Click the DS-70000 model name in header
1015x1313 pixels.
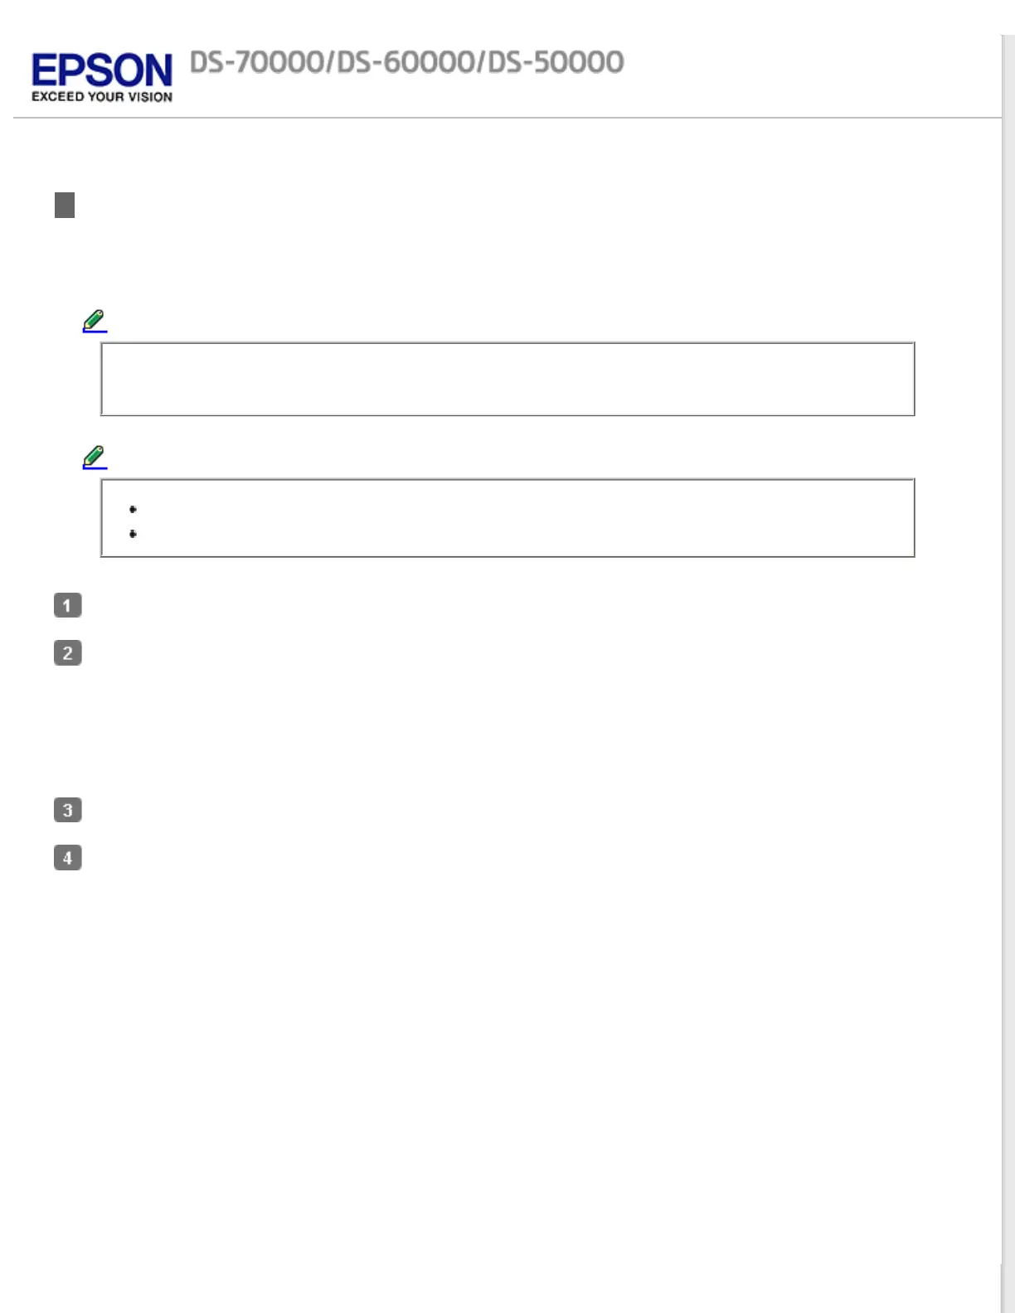[x=257, y=62]
